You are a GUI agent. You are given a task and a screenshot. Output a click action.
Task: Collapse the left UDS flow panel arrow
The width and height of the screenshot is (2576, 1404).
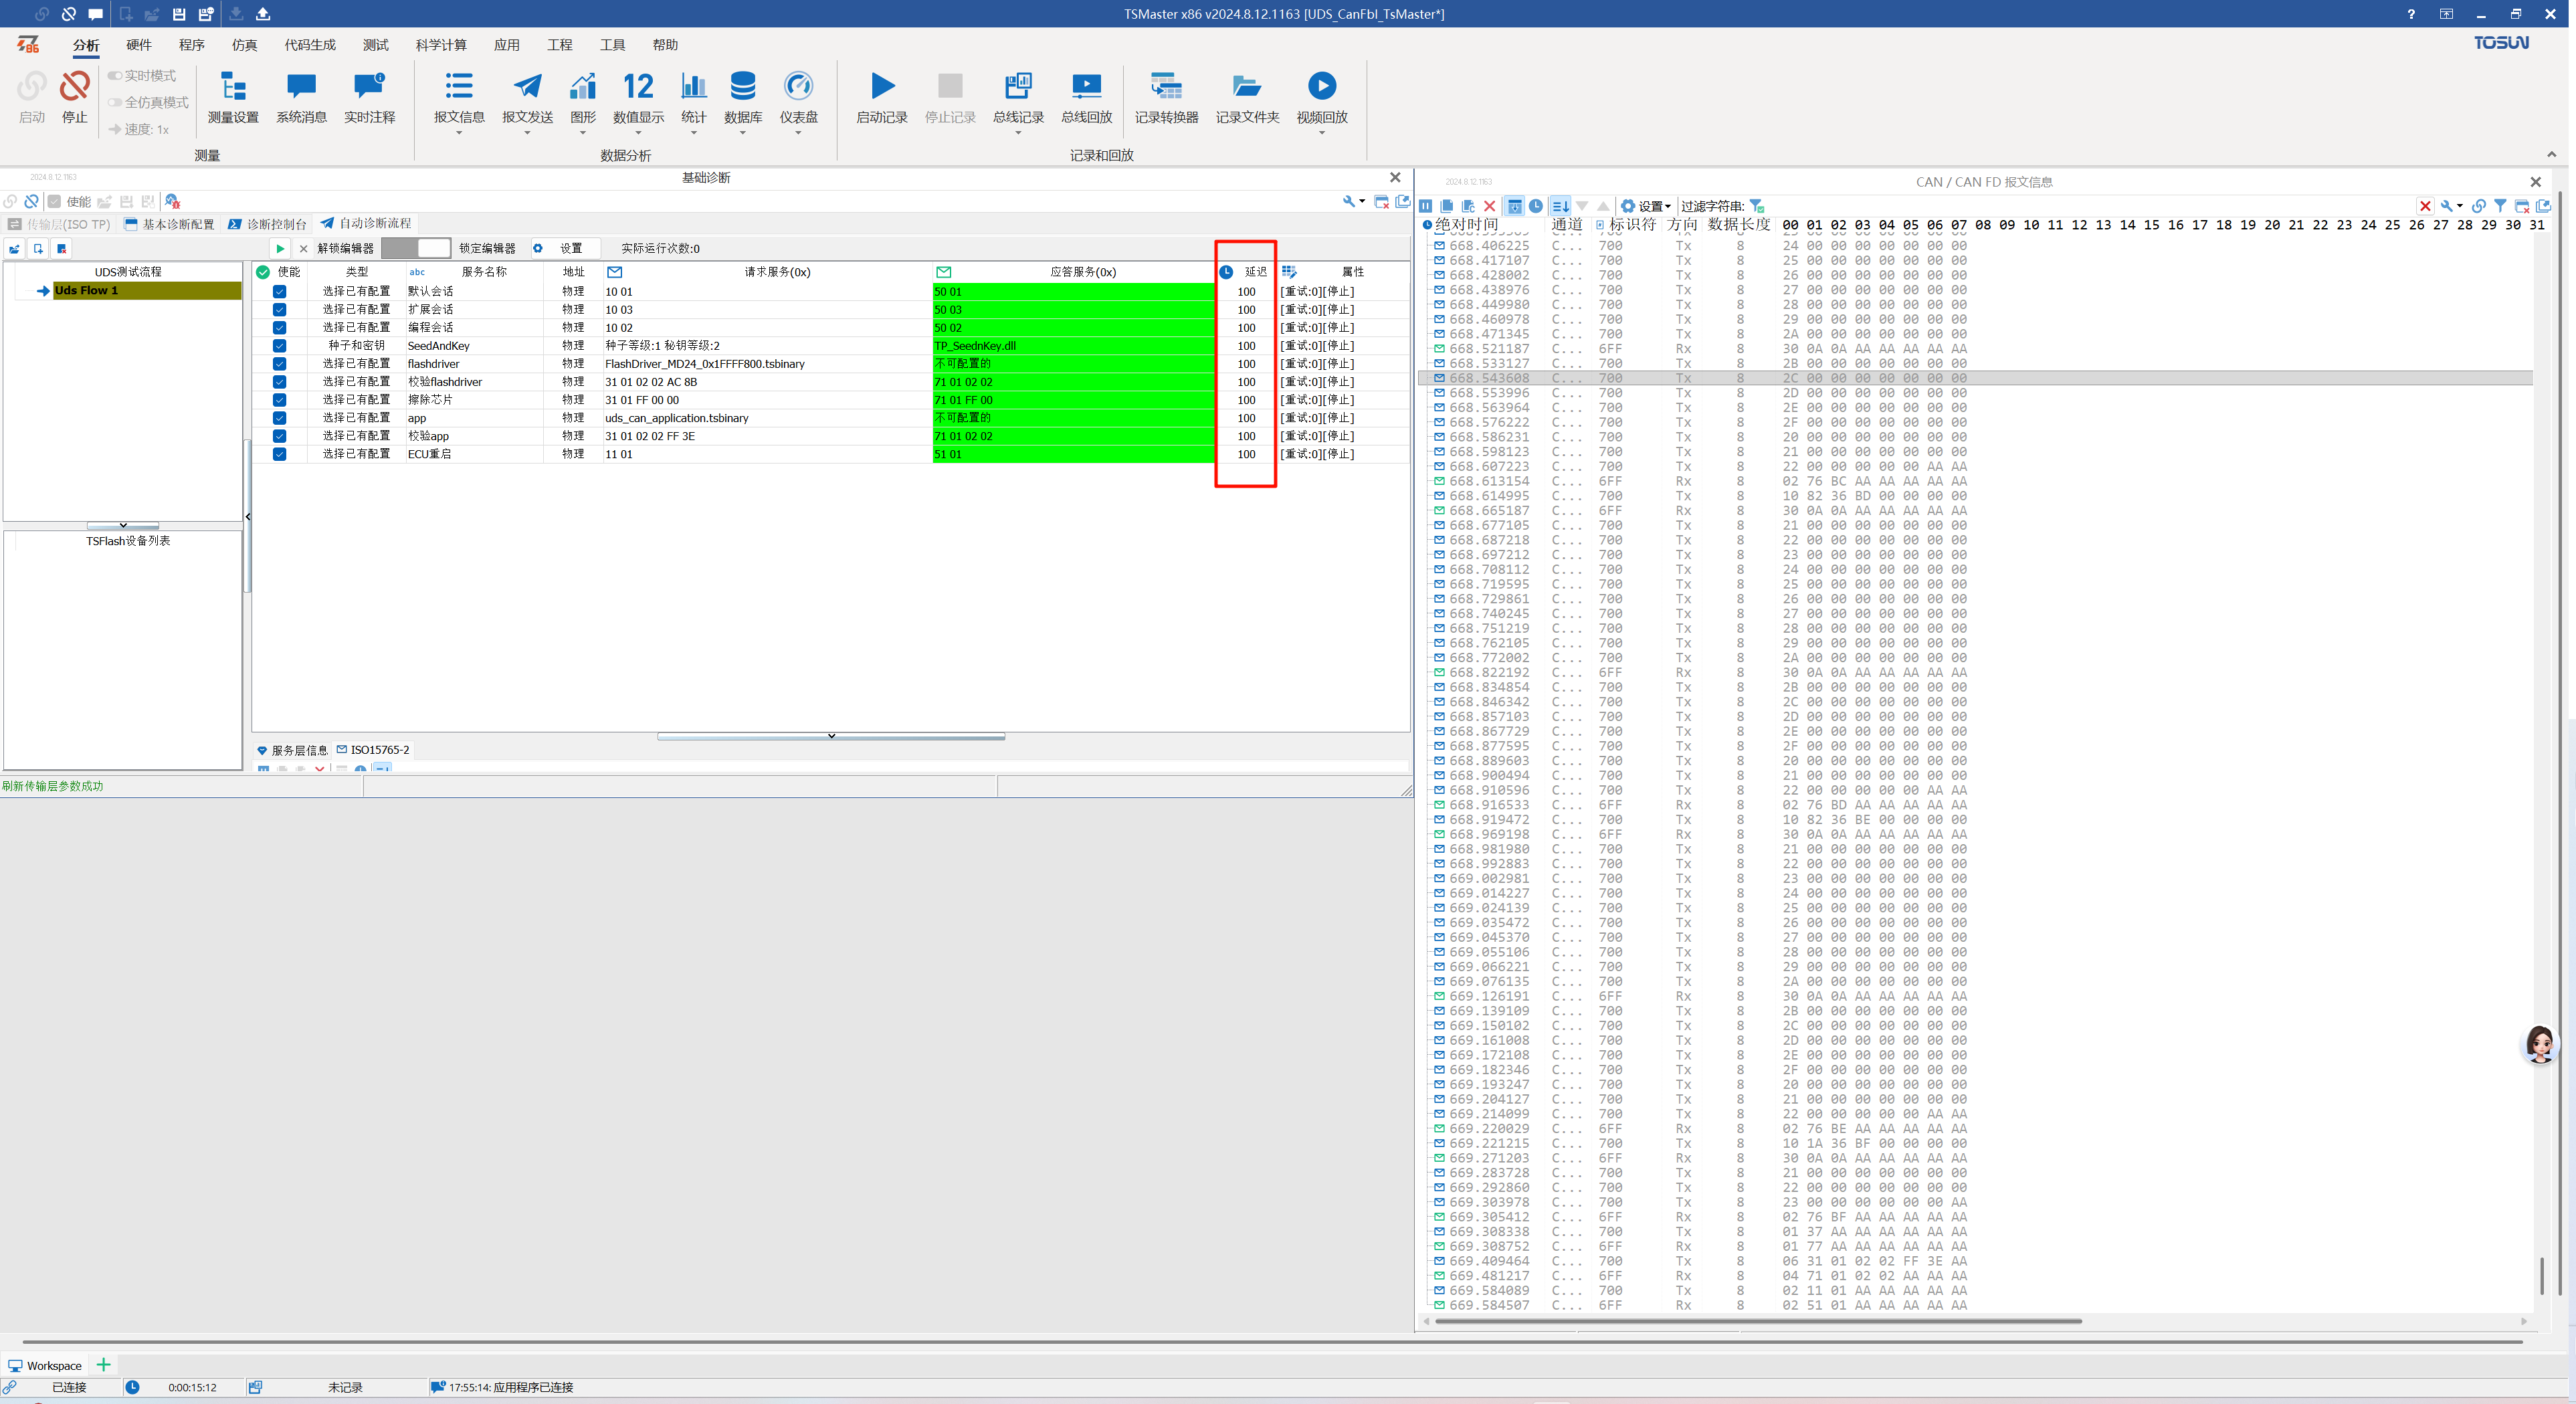pos(248,517)
